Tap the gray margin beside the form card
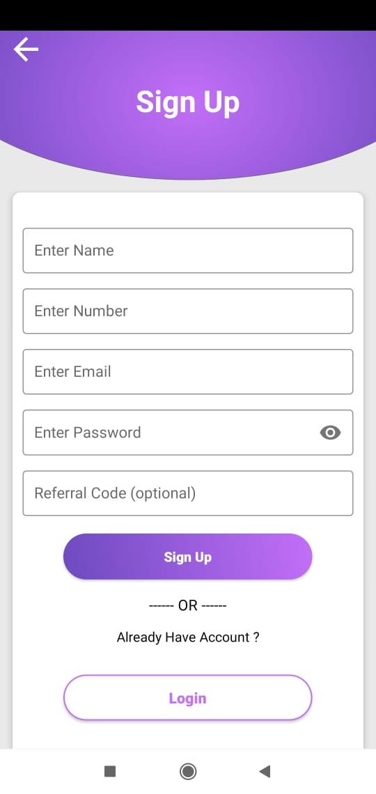This screenshot has height=794, width=376. point(6,456)
